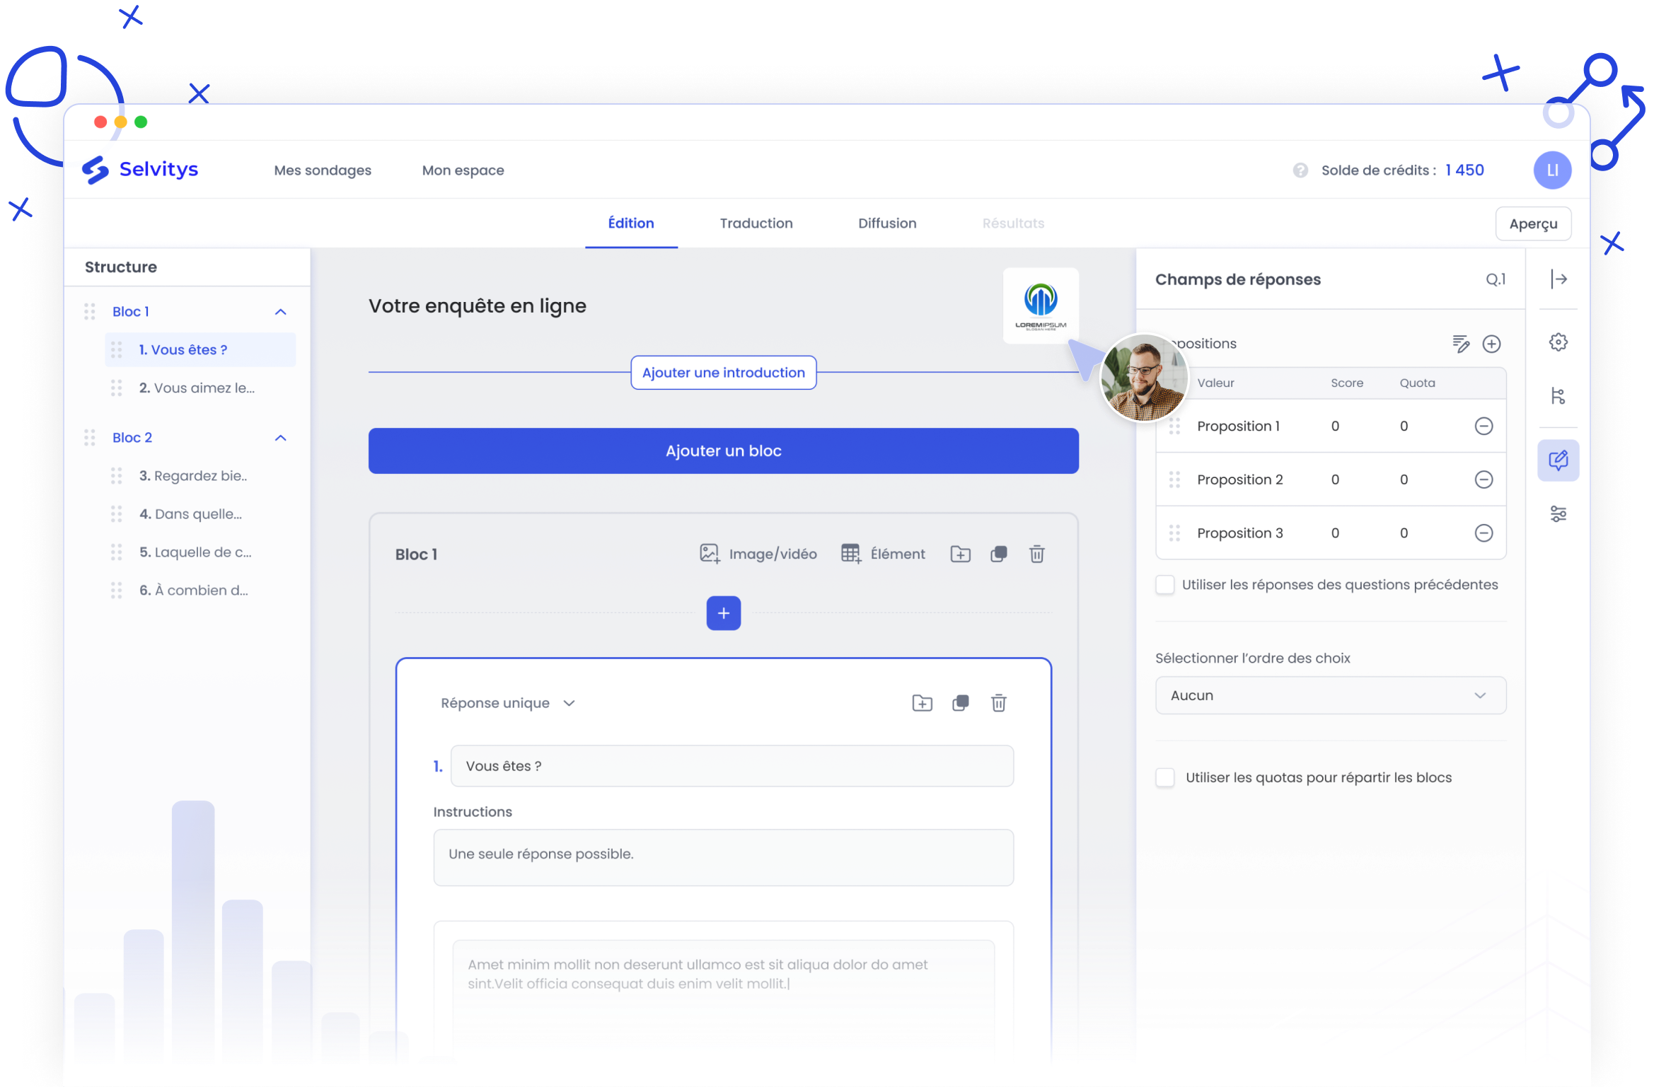Image resolution: width=1654 pixels, height=1087 pixels.
Task: Open the branching logic icon in right sidebar
Action: (1558, 396)
